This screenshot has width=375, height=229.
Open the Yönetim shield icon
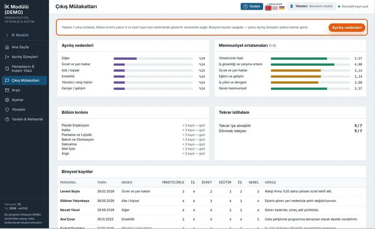coord(7,110)
